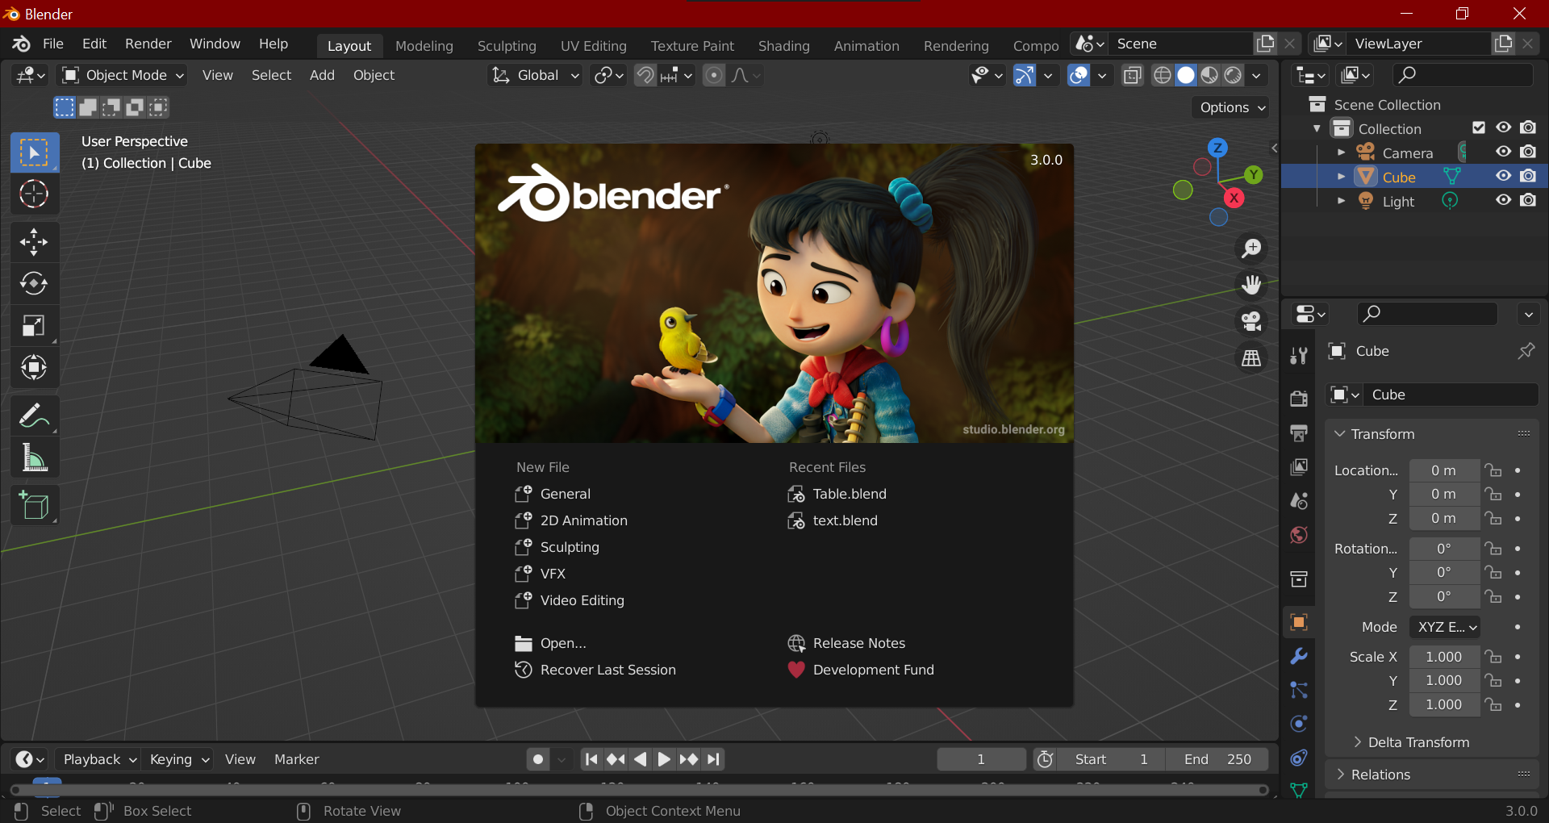Open the File menu
Screen dimensions: 1549x823
[x=53, y=44]
